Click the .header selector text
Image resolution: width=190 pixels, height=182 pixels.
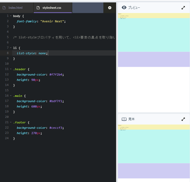click(x=19, y=69)
